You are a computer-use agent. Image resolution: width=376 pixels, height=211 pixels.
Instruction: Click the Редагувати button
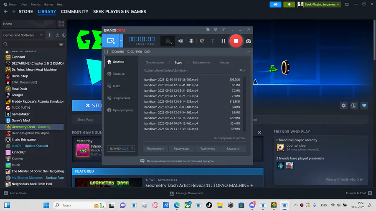181,148
